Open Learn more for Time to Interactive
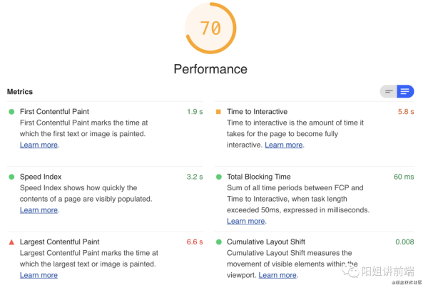 coord(284,145)
